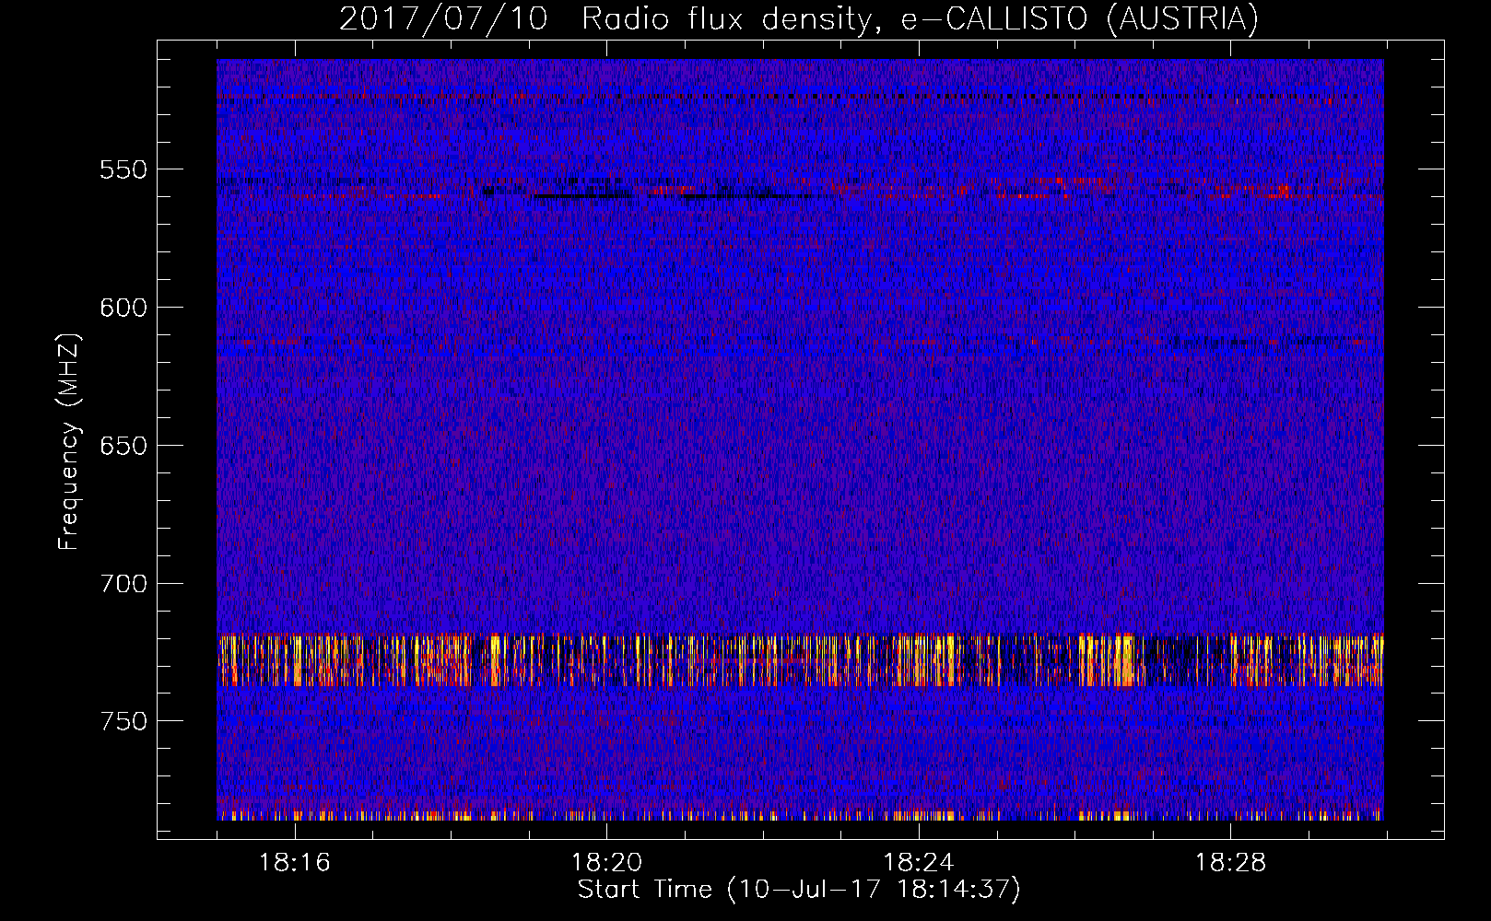Click the 18:28 time tick label

tap(1231, 863)
